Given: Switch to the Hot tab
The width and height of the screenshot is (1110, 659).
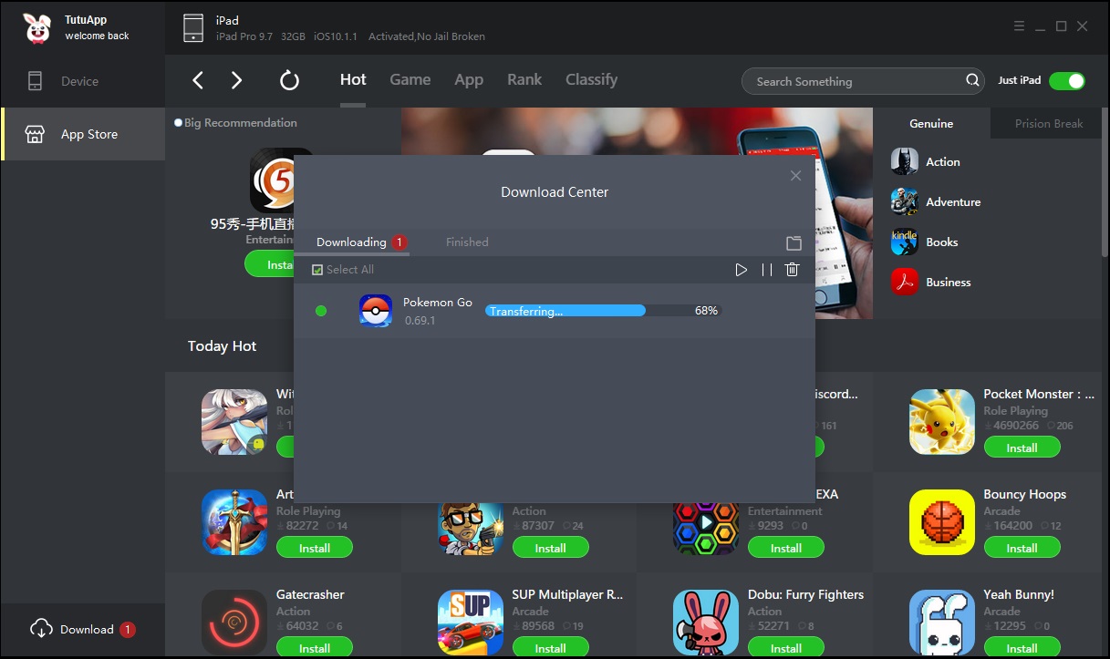Looking at the screenshot, I should tap(353, 79).
